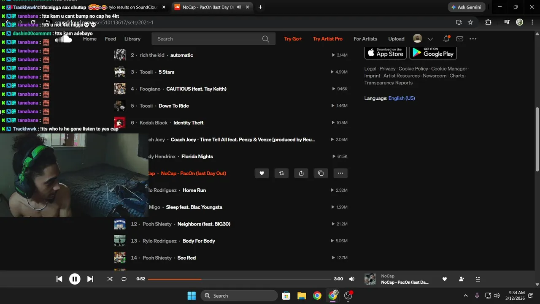Open the next-up queue
Screen dimensions: 540x304
478,279
